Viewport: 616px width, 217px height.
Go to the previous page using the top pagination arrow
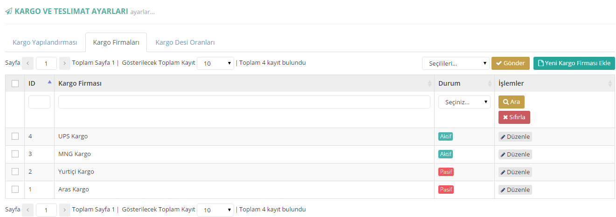[x=28, y=63]
